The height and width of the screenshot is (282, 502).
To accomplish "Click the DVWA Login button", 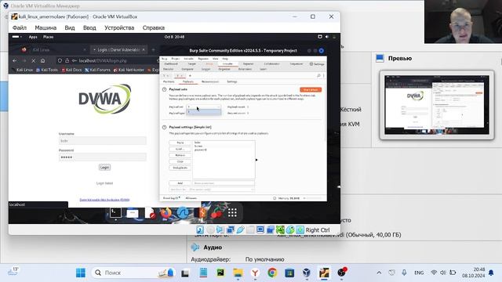I will pos(104,167).
